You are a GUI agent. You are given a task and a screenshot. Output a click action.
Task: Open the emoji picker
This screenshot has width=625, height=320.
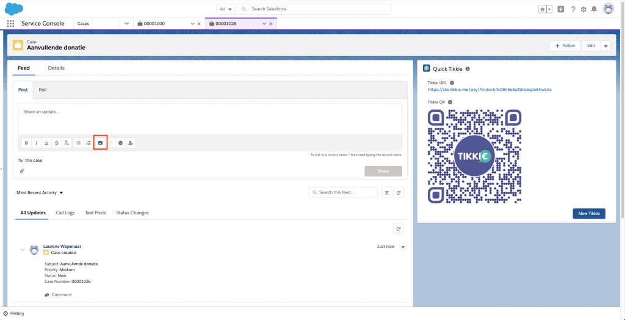pos(121,143)
